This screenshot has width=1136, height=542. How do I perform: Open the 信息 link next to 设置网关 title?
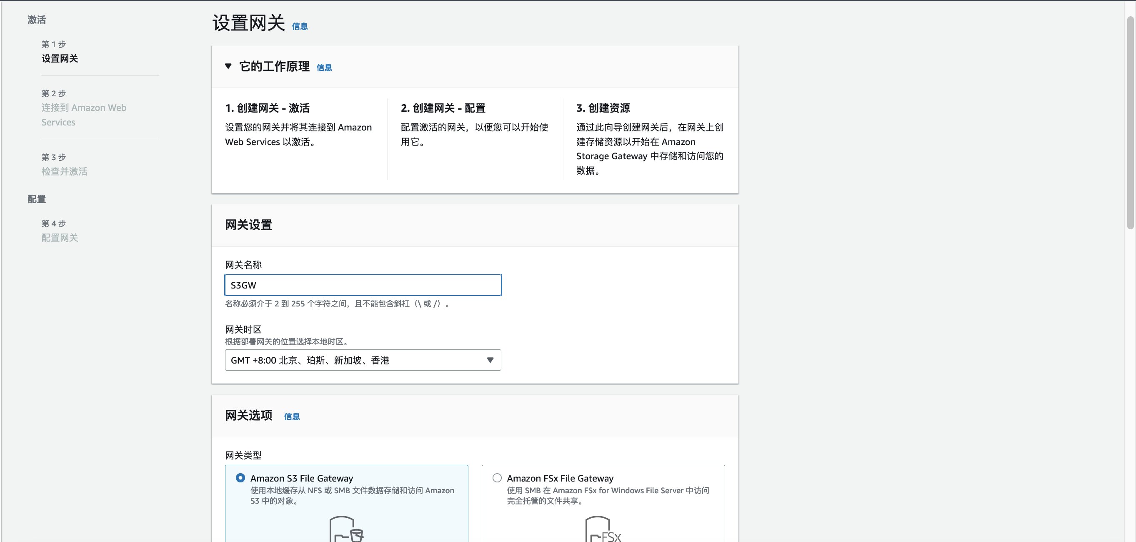click(x=300, y=27)
